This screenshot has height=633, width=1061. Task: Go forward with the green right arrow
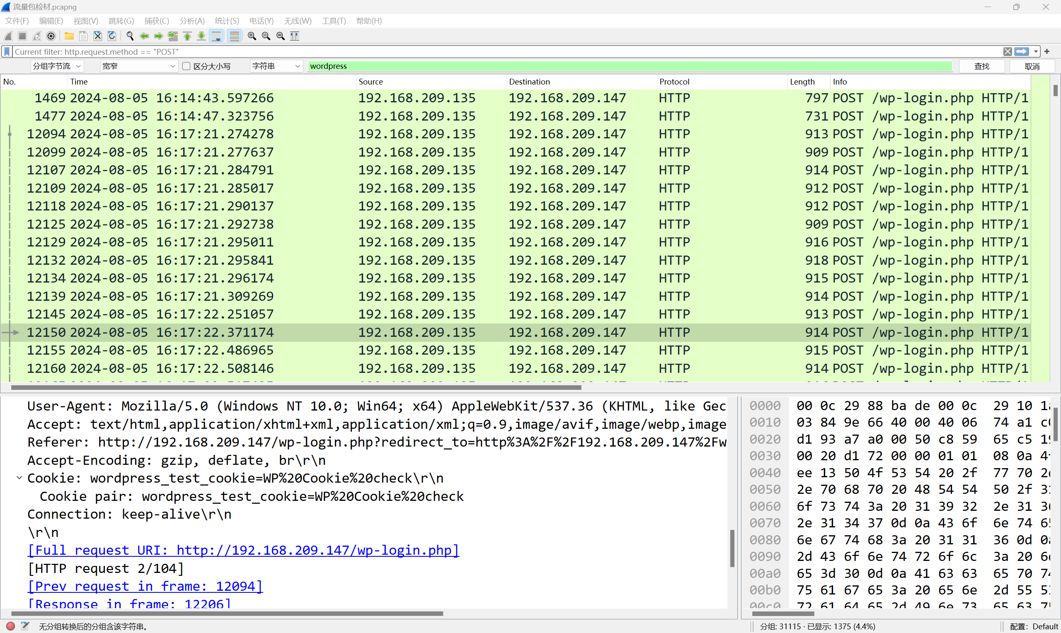[x=159, y=36]
